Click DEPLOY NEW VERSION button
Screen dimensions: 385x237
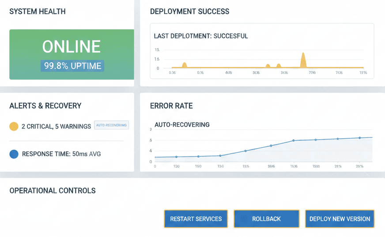(340, 219)
